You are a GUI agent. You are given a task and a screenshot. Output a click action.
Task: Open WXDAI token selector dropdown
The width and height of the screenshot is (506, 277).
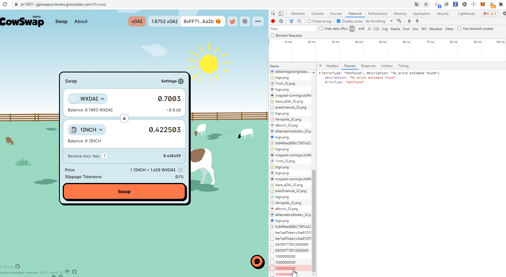tap(88, 99)
